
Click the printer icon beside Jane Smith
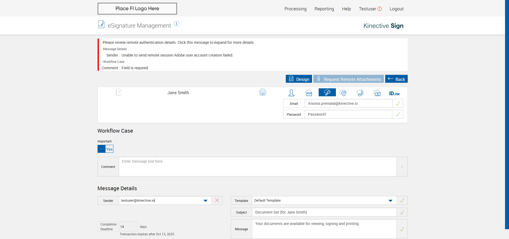pyautogui.click(x=262, y=93)
